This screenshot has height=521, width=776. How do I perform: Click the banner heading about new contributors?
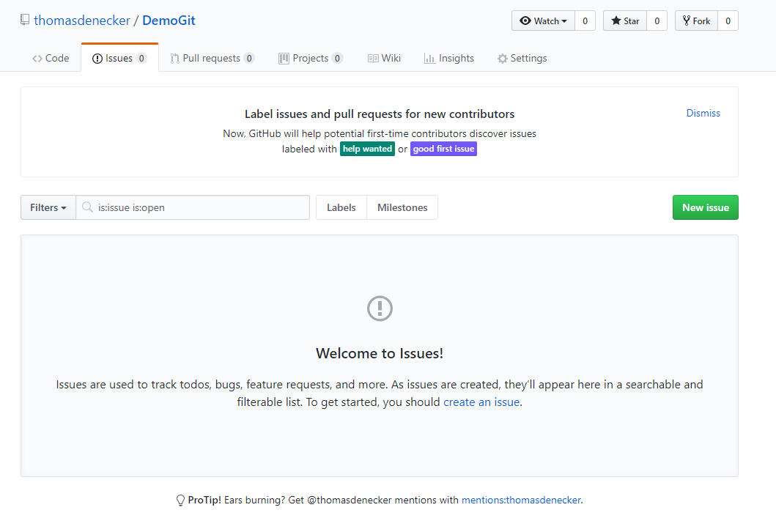(380, 114)
